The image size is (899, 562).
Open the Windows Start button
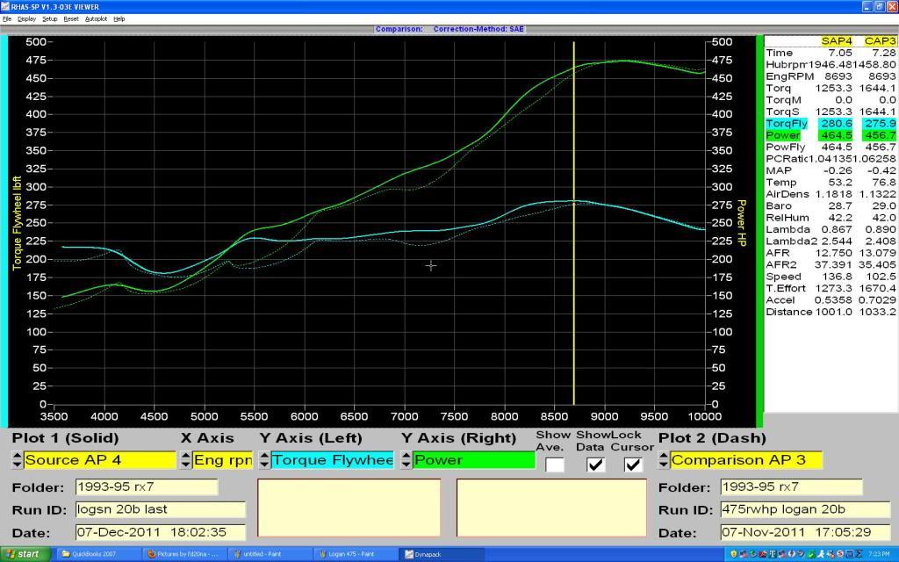pos(25,554)
